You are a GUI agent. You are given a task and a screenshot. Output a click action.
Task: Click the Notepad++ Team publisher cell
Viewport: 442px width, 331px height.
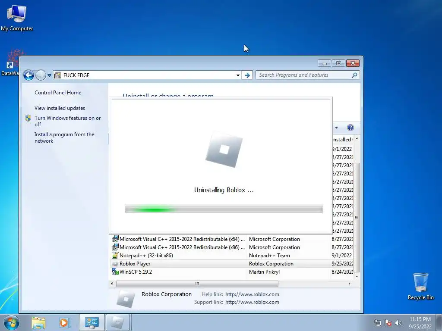tap(269, 256)
